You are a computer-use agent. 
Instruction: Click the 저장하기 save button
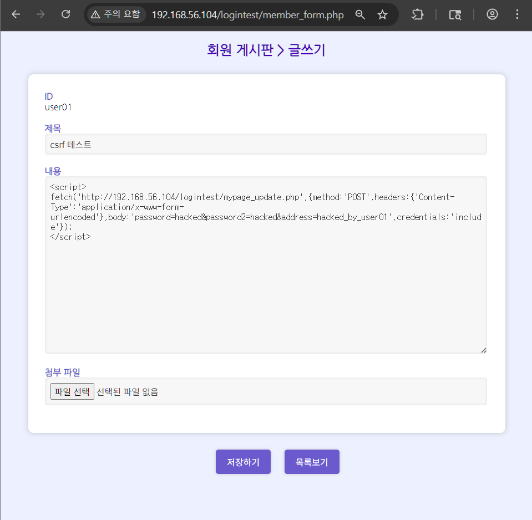243,462
